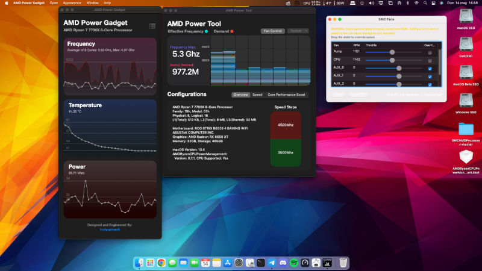
Task: Enable override checkbox for the CPU fan
Action: [x=430, y=61]
